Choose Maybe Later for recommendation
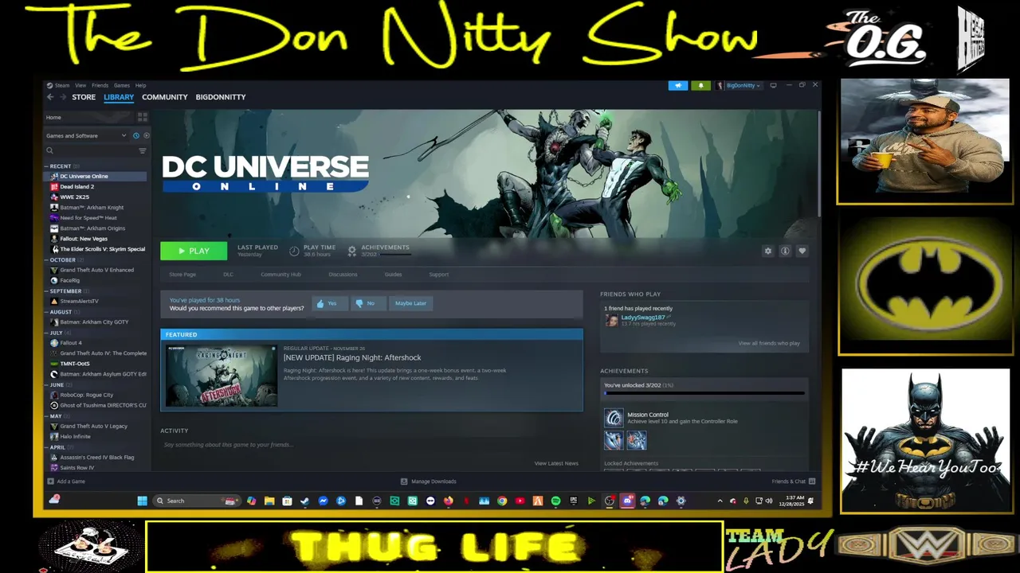Viewport: 1020px width, 573px height. coord(410,303)
